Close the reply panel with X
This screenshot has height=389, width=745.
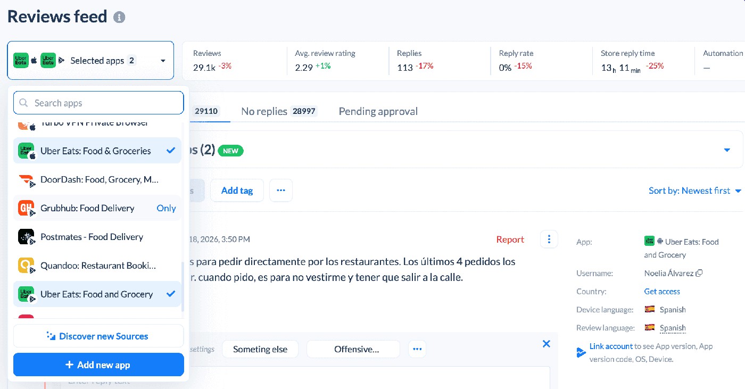tap(546, 344)
